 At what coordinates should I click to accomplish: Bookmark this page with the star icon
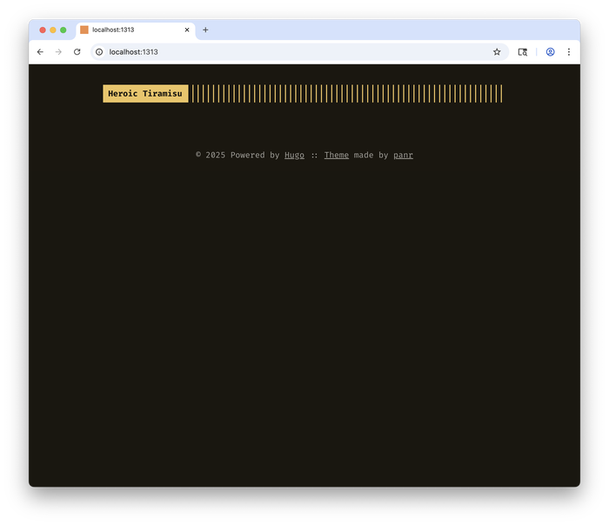coord(497,52)
